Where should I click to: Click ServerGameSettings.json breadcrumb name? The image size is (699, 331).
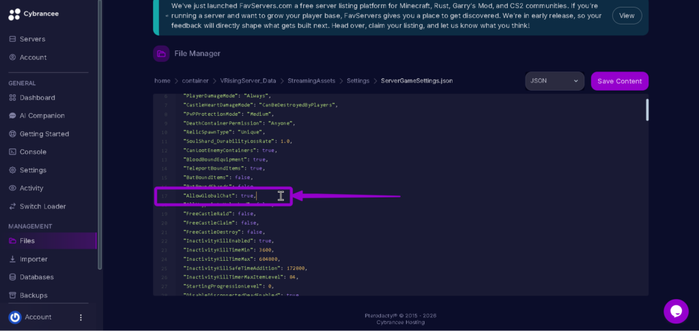pyautogui.click(x=417, y=81)
